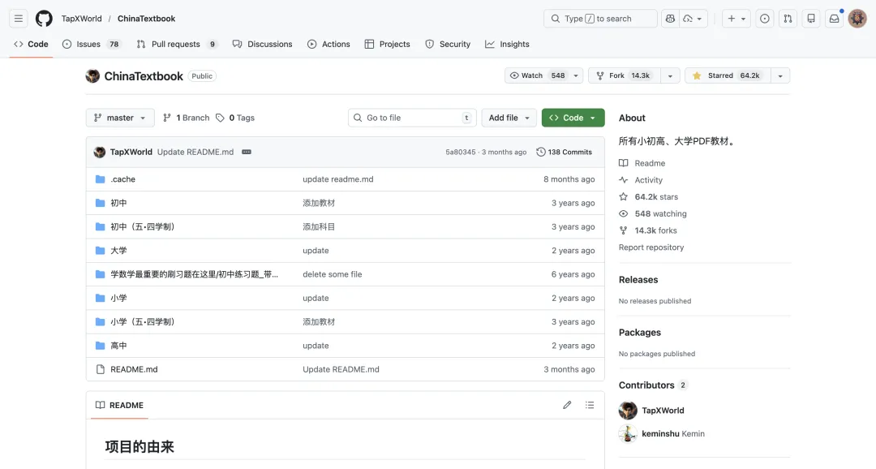Open commit hash 5a80345
Screen dimensions: 876x469
point(461,152)
